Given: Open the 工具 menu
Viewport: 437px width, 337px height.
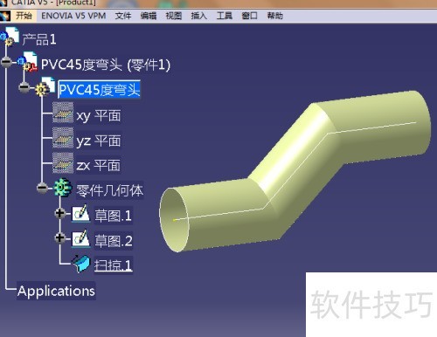Looking at the screenshot, I should (x=225, y=16).
